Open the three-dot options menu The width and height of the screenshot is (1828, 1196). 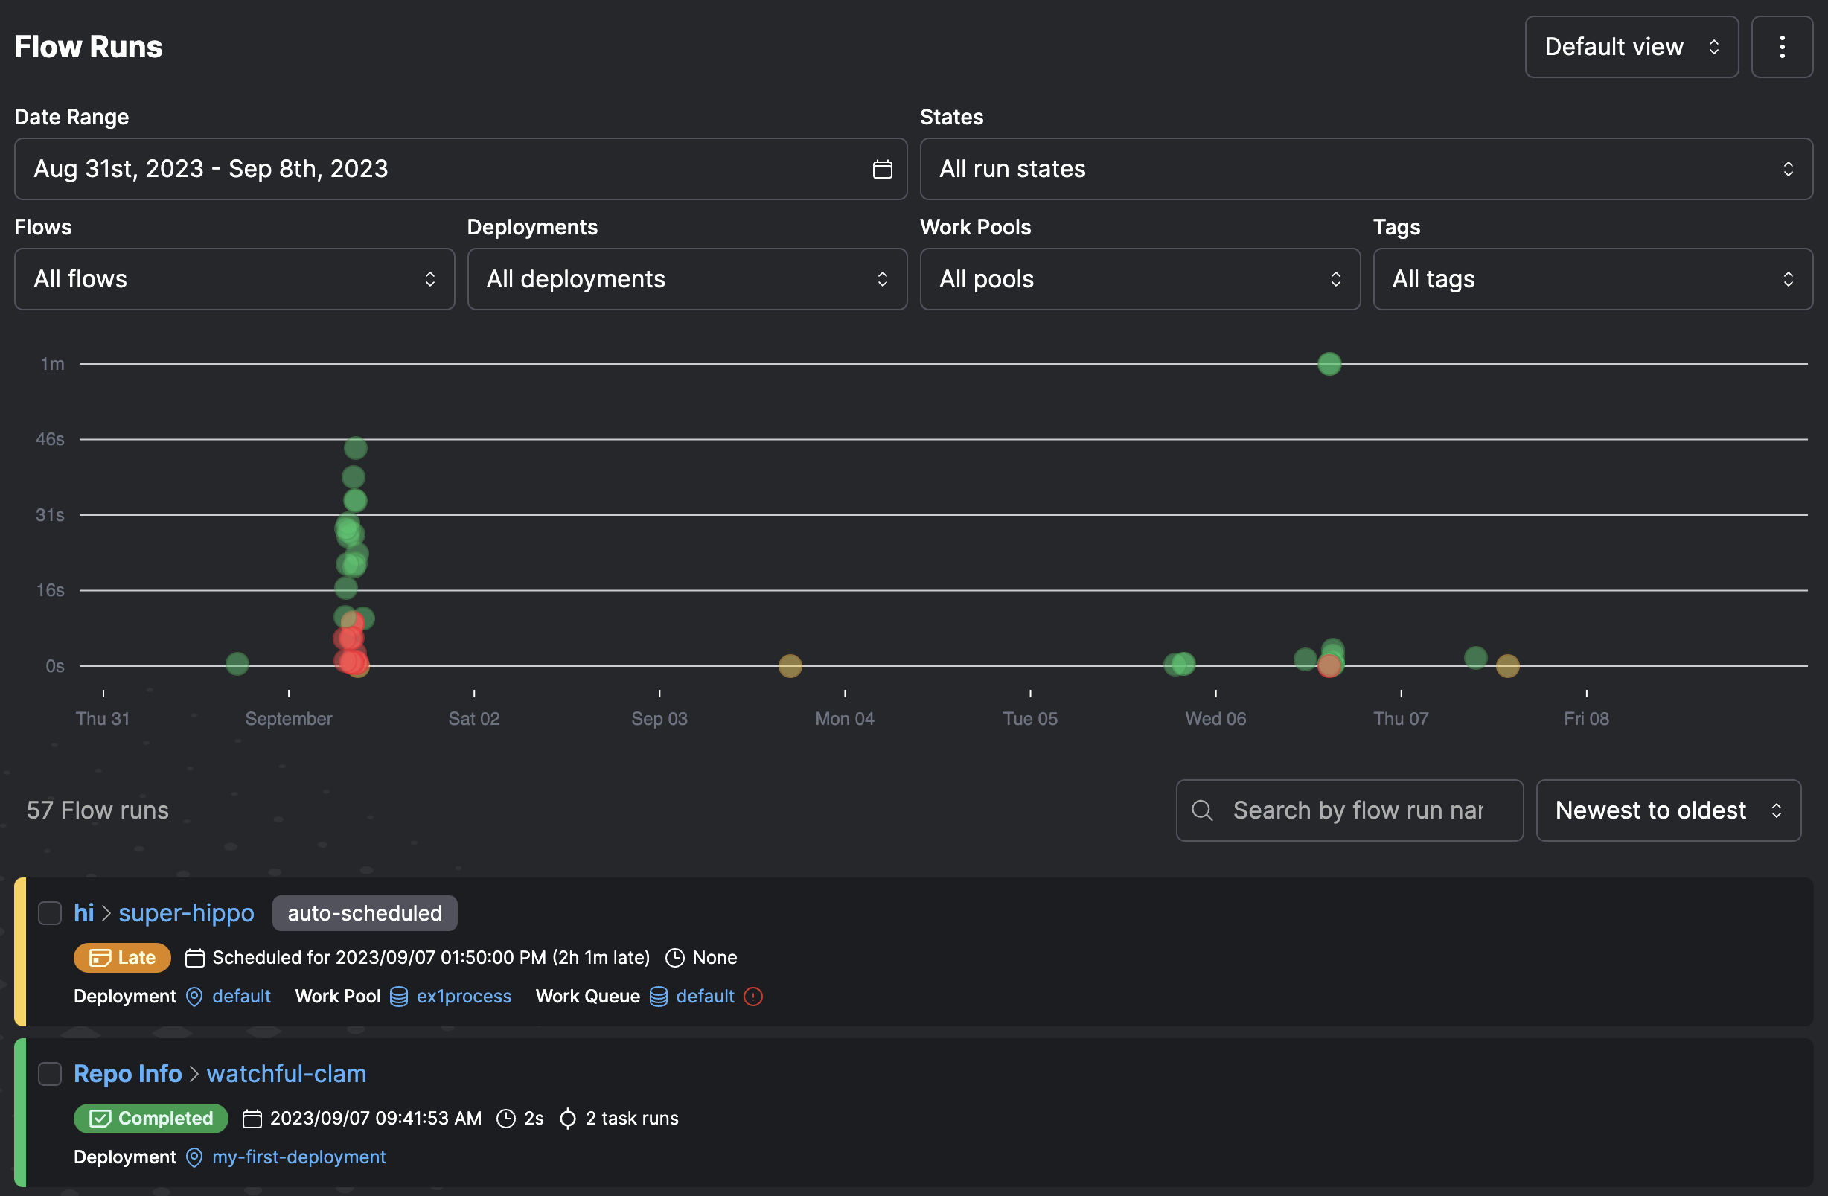coord(1781,47)
